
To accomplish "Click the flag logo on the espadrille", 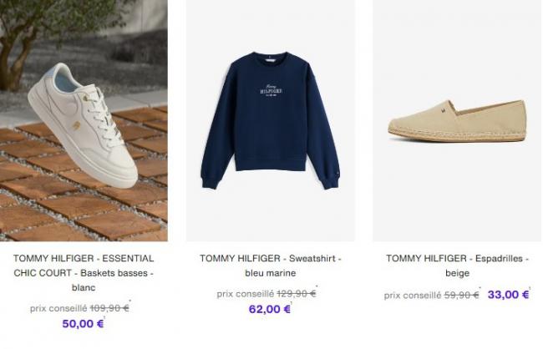I will click(444, 110).
